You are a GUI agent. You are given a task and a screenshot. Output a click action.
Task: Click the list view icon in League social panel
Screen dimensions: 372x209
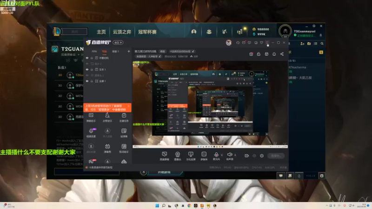click(x=315, y=44)
